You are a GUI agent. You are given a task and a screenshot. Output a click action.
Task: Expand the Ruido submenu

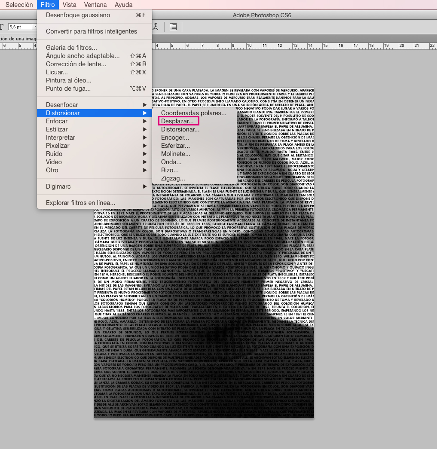pyautogui.click(x=95, y=154)
